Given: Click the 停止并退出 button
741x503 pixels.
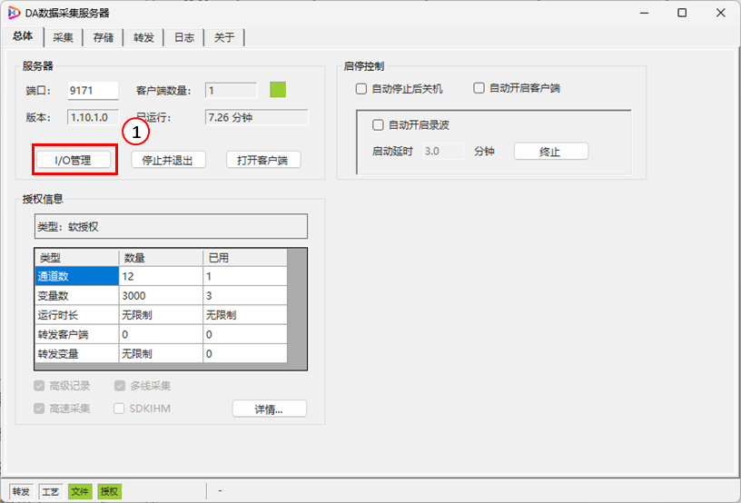Looking at the screenshot, I should (x=168, y=160).
